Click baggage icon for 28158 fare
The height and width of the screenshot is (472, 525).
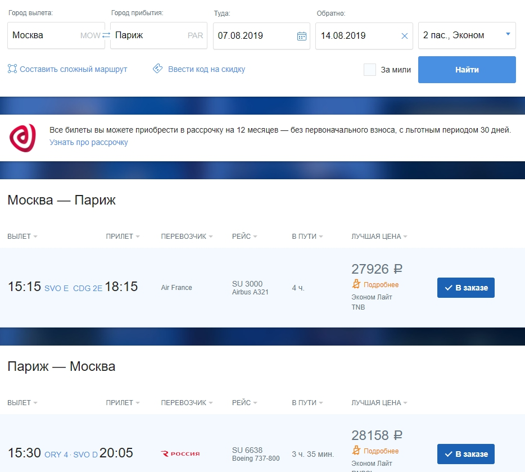coord(356,451)
